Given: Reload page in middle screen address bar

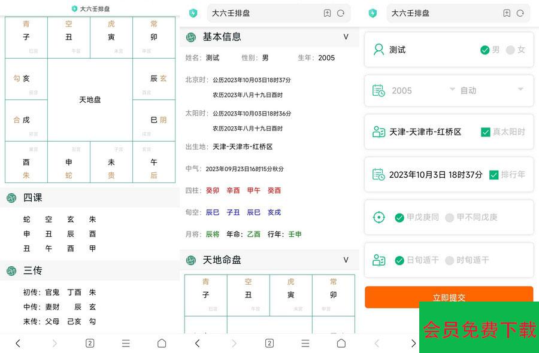Looking at the screenshot, I should point(341,13).
